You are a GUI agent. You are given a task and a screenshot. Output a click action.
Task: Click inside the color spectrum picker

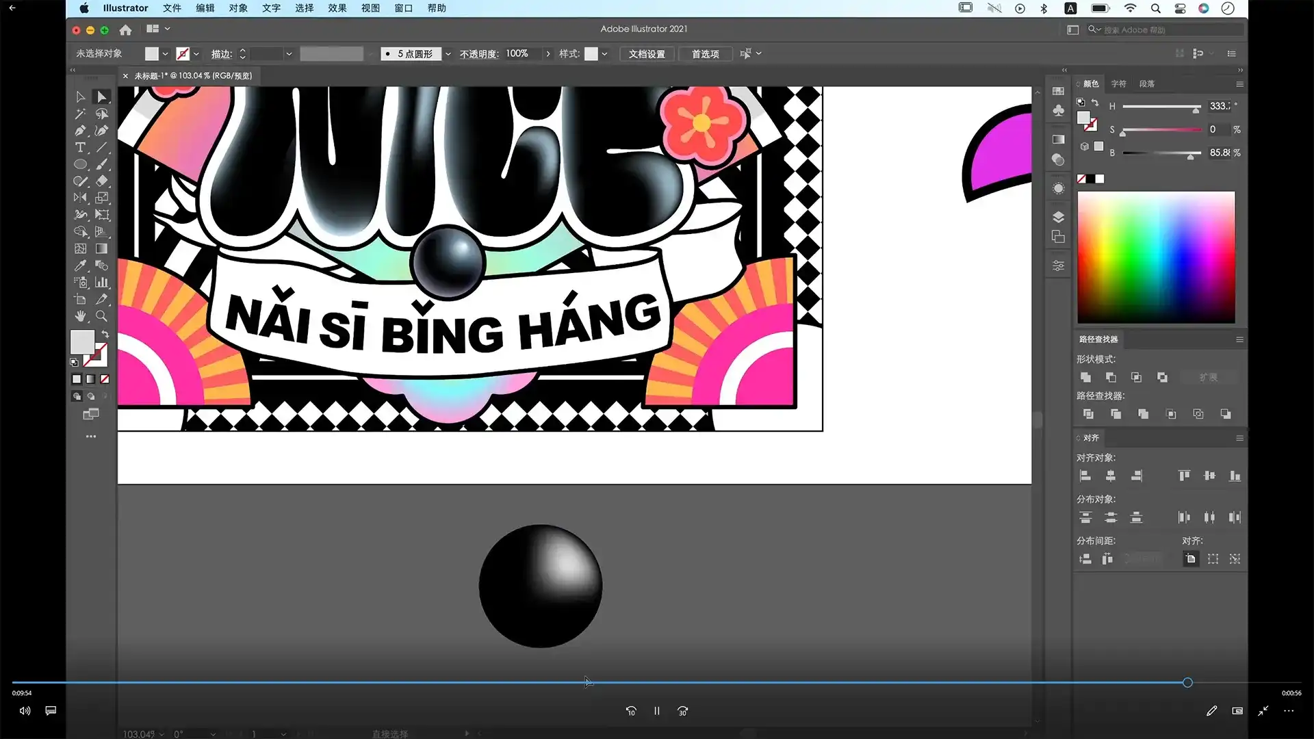pyautogui.click(x=1156, y=257)
